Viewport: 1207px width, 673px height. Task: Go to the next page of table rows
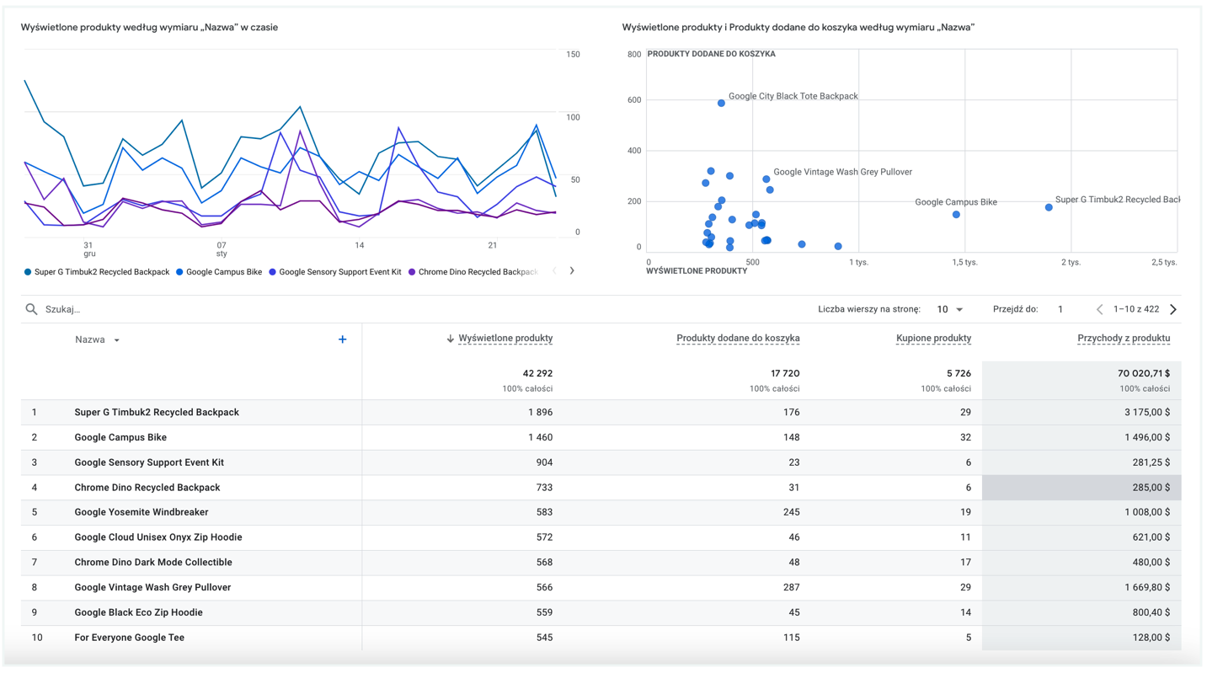point(1173,309)
